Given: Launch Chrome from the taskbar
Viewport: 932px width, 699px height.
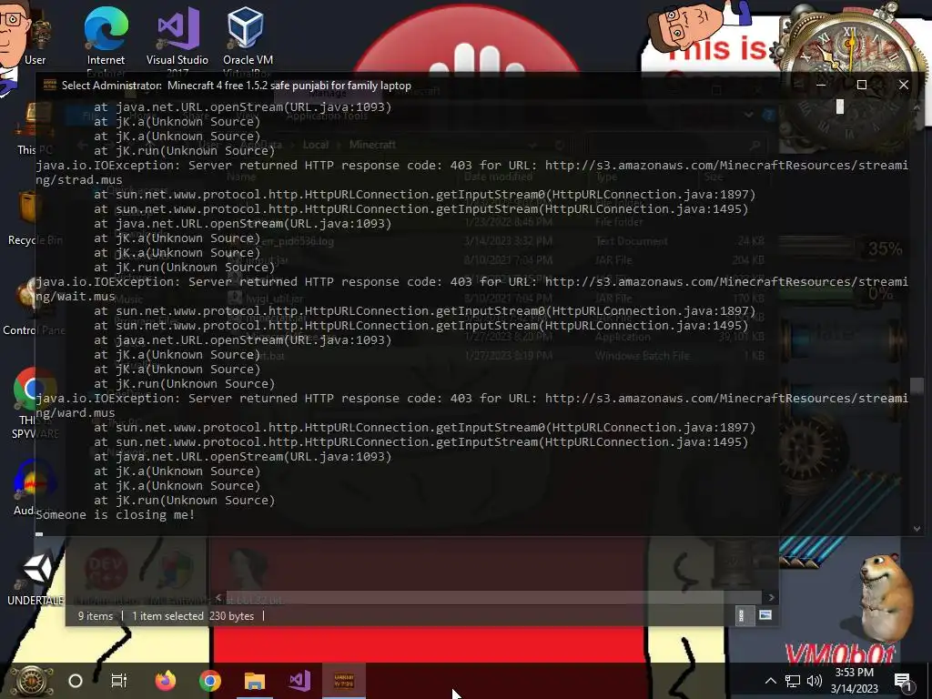Looking at the screenshot, I should point(210,681).
